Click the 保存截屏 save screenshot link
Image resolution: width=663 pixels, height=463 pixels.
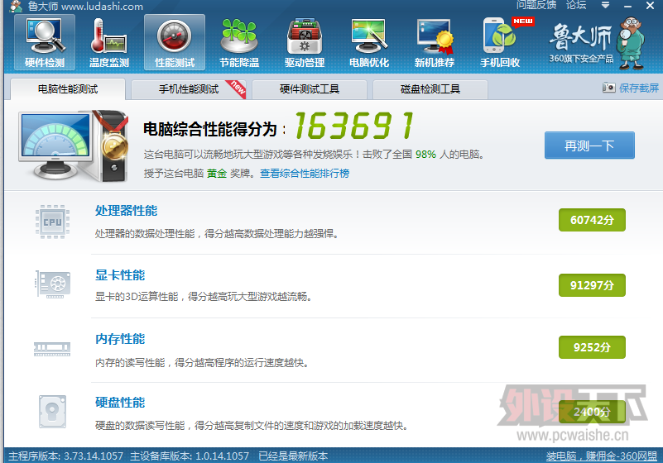pyautogui.click(x=639, y=88)
